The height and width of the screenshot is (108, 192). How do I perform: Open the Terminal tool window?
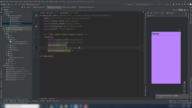pos(13,101)
